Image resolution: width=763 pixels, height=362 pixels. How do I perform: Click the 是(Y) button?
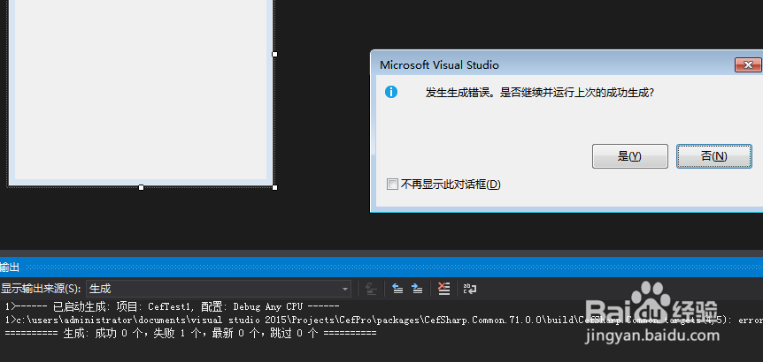pyautogui.click(x=629, y=156)
